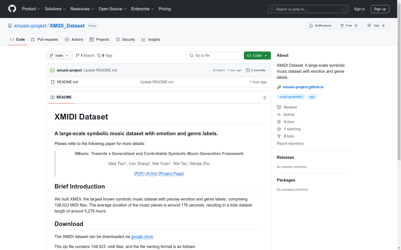
Task: Open the green Code dropdown button
Action: (x=257, y=55)
